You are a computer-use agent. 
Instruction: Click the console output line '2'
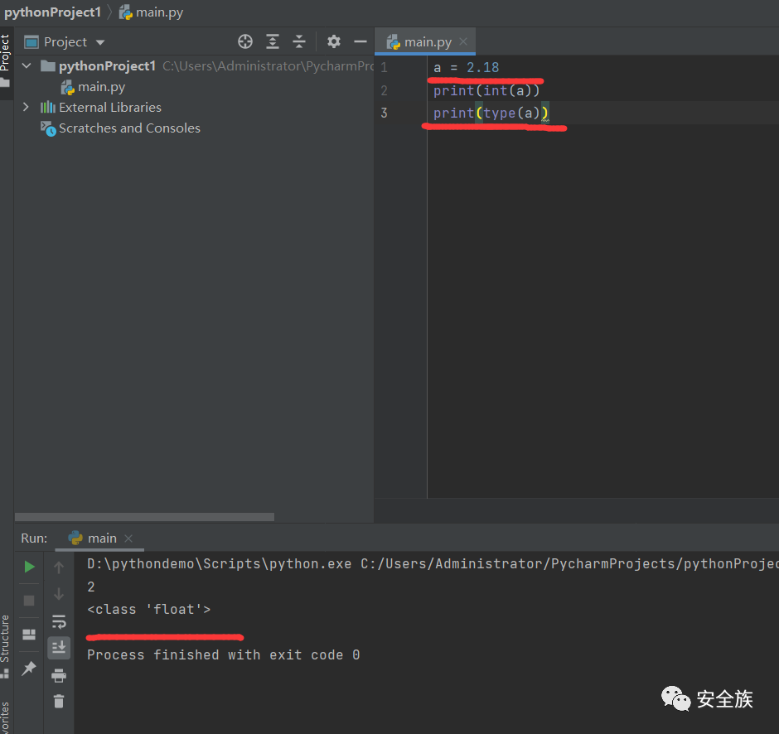tap(91, 587)
